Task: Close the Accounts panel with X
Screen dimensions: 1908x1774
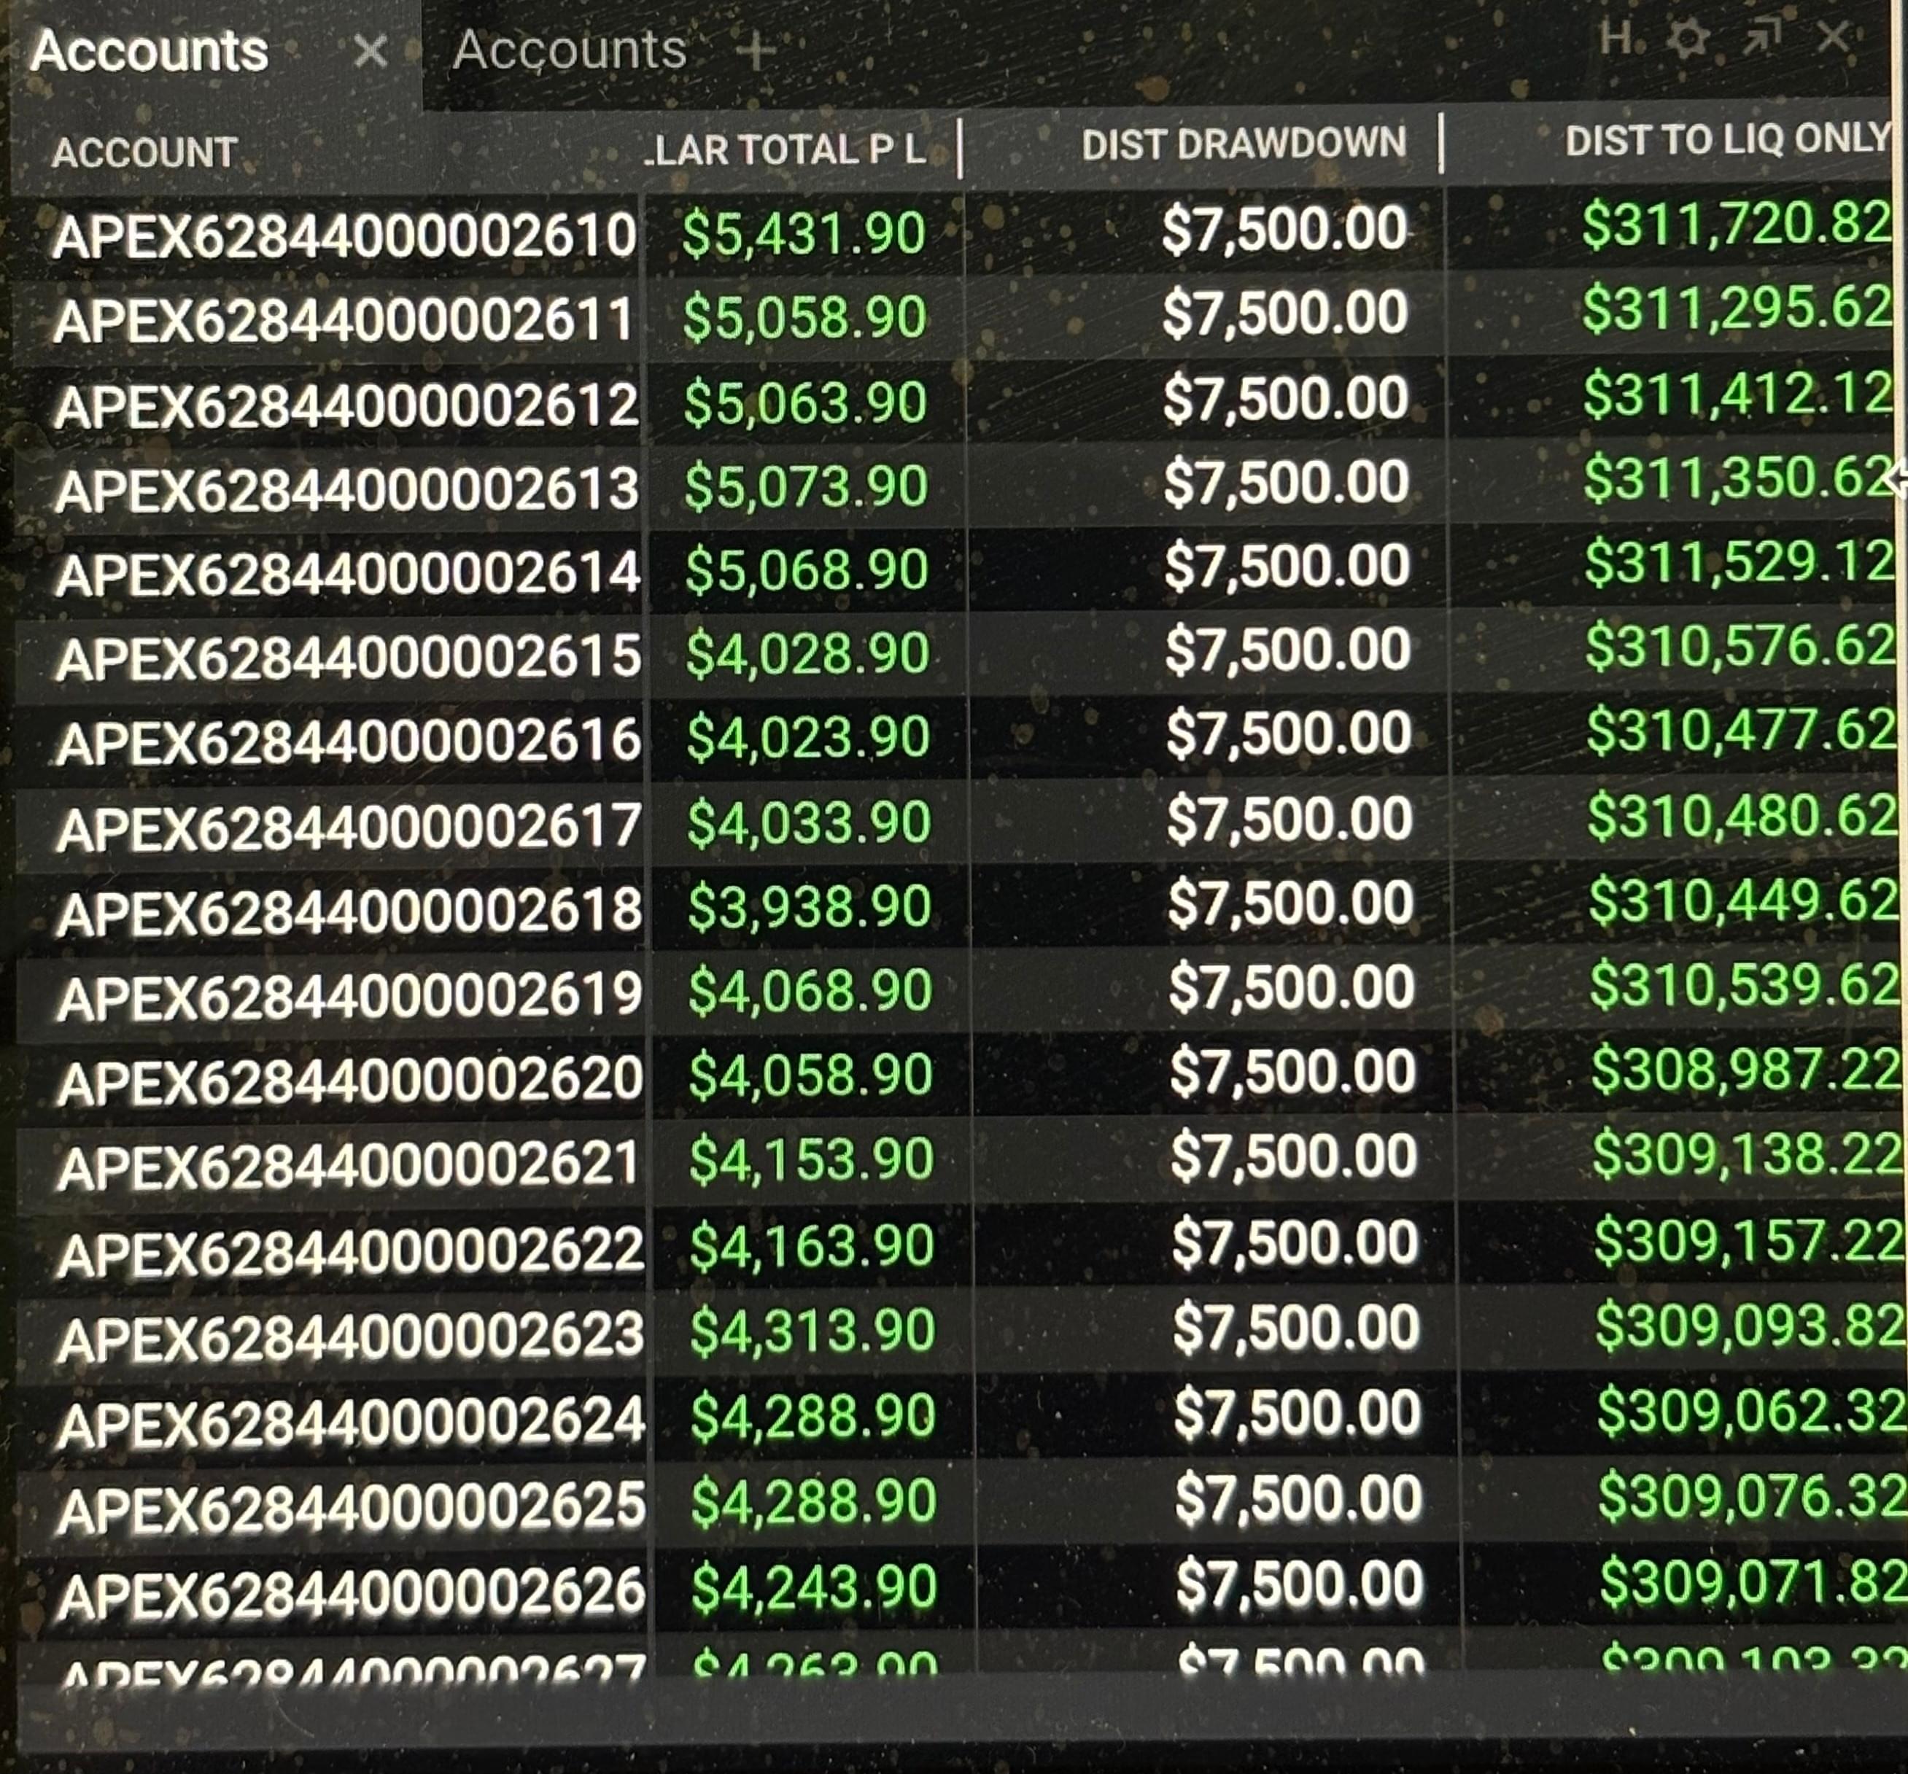Action: point(1832,37)
